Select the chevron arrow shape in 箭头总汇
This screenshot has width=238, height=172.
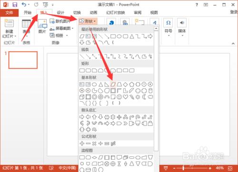(125, 123)
